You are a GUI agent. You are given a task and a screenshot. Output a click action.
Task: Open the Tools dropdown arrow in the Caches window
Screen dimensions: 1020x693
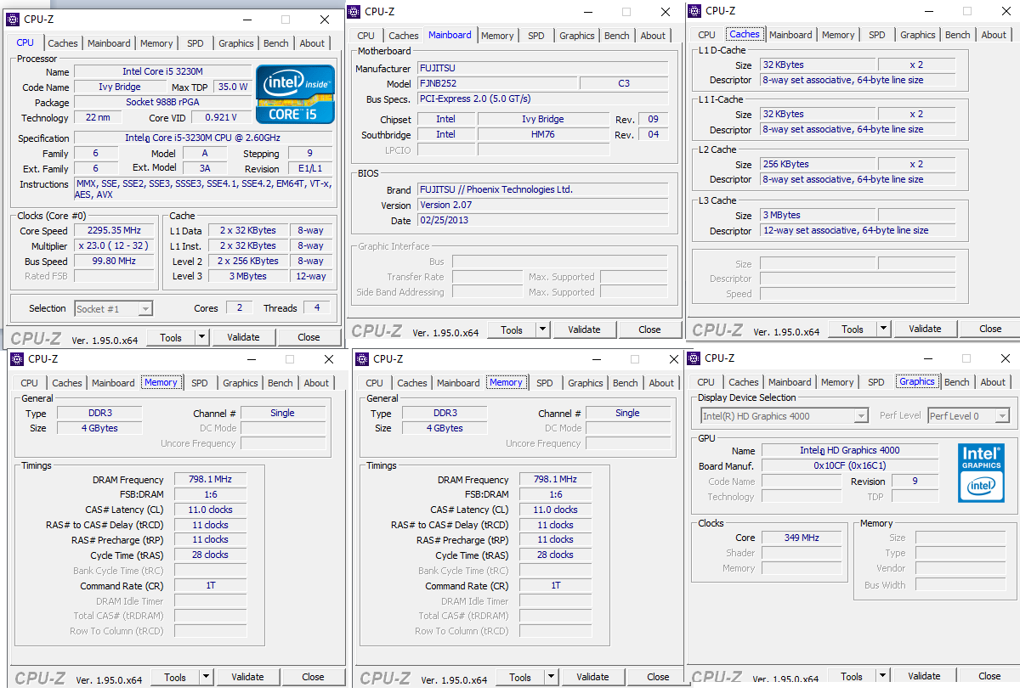tap(883, 329)
